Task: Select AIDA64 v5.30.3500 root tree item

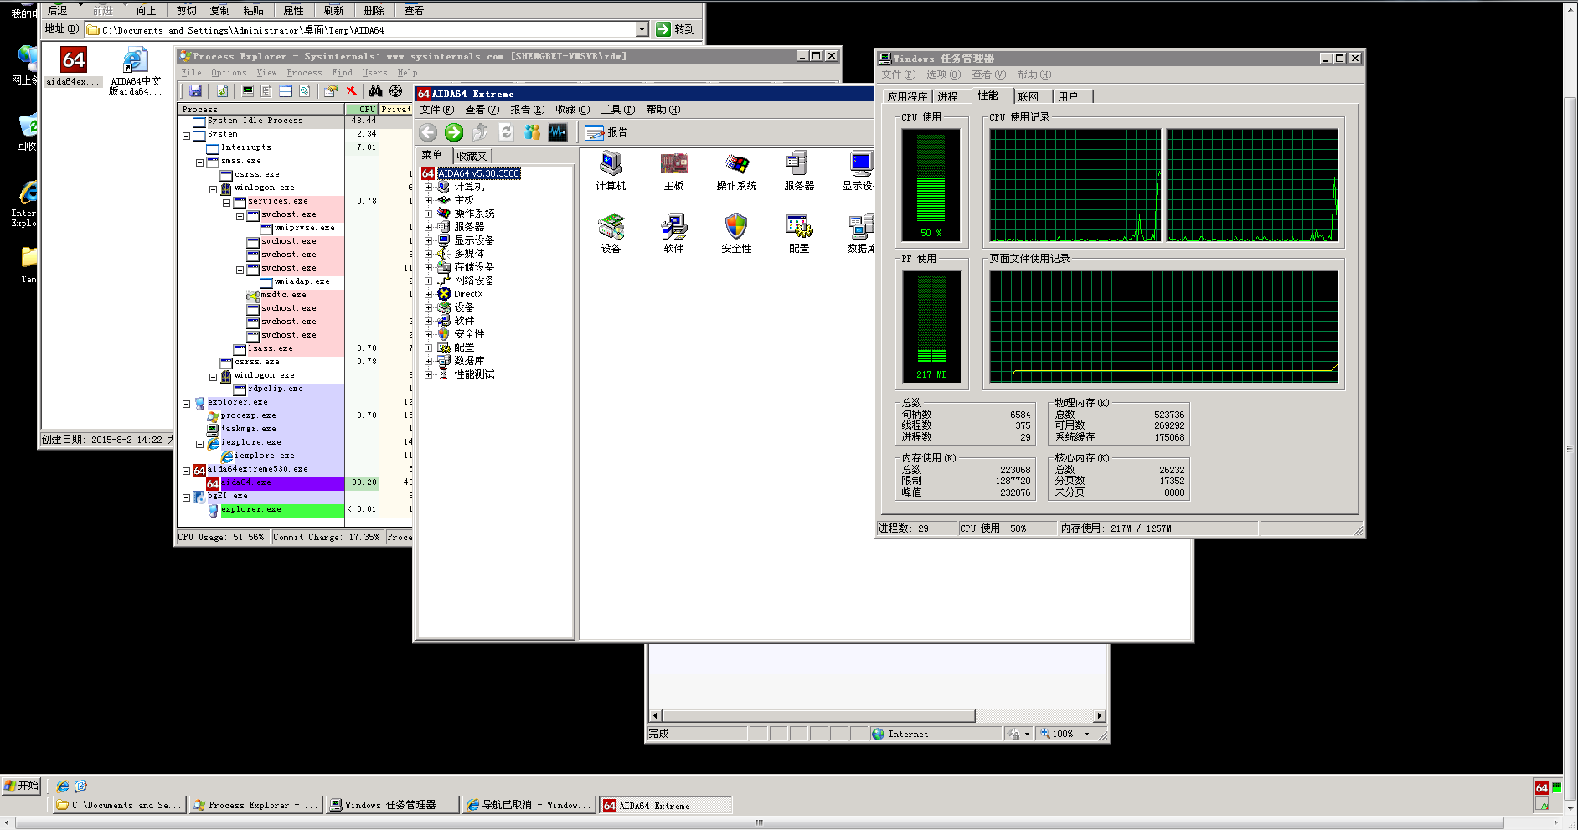Action: pyautogui.click(x=478, y=173)
